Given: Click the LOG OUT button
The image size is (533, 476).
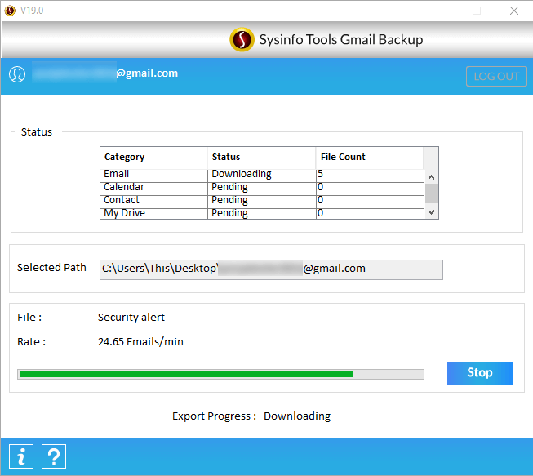Looking at the screenshot, I should point(496,76).
